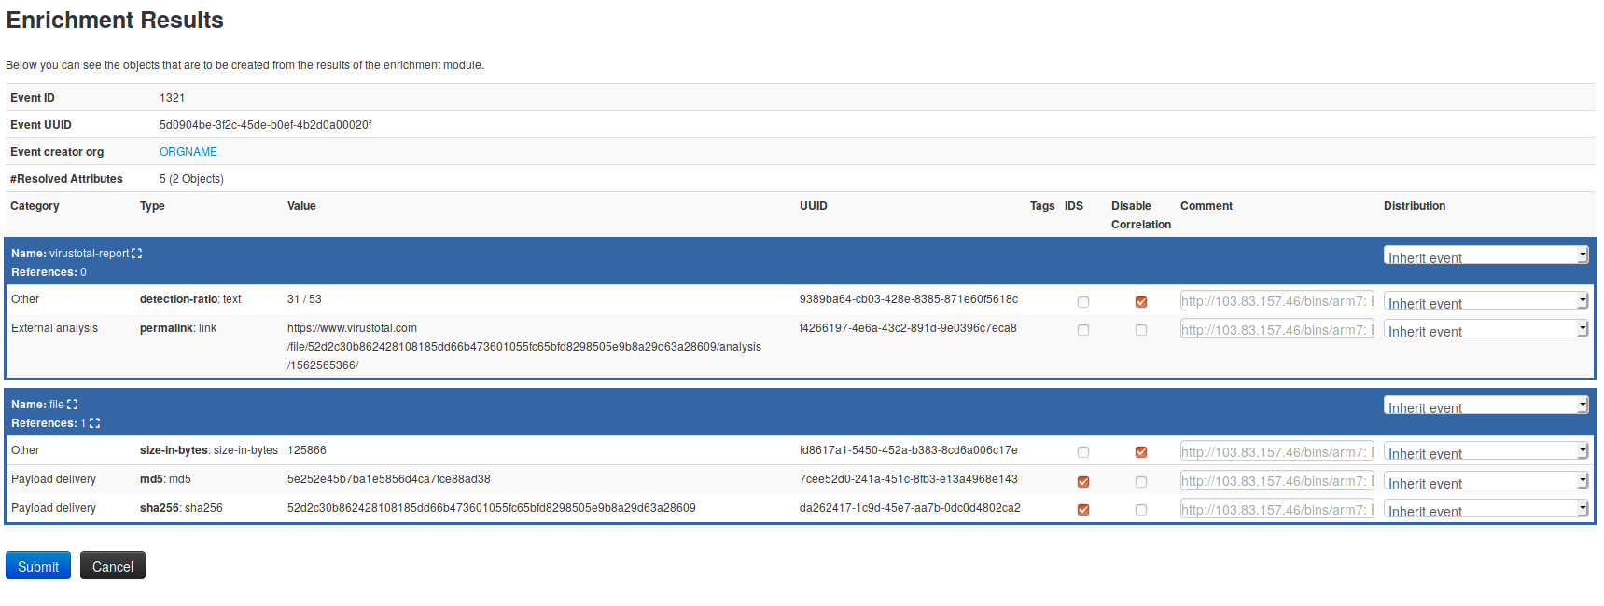This screenshot has height=606, width=1604.
Task: Click the permalink: link type cell
Action: click(178, 328)
